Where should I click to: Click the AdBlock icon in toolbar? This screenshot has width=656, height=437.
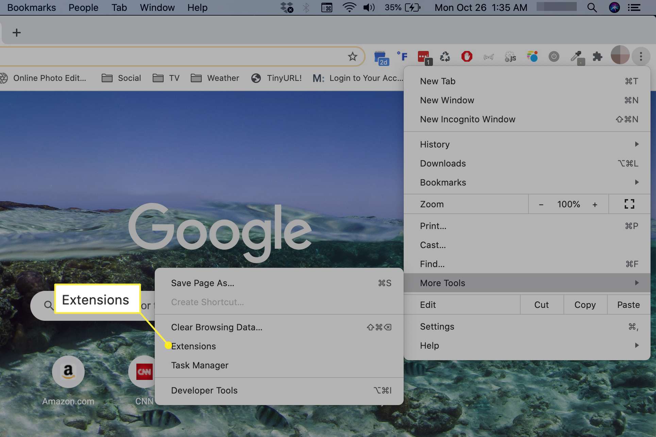pyautogui.click(x=467, y=56)
